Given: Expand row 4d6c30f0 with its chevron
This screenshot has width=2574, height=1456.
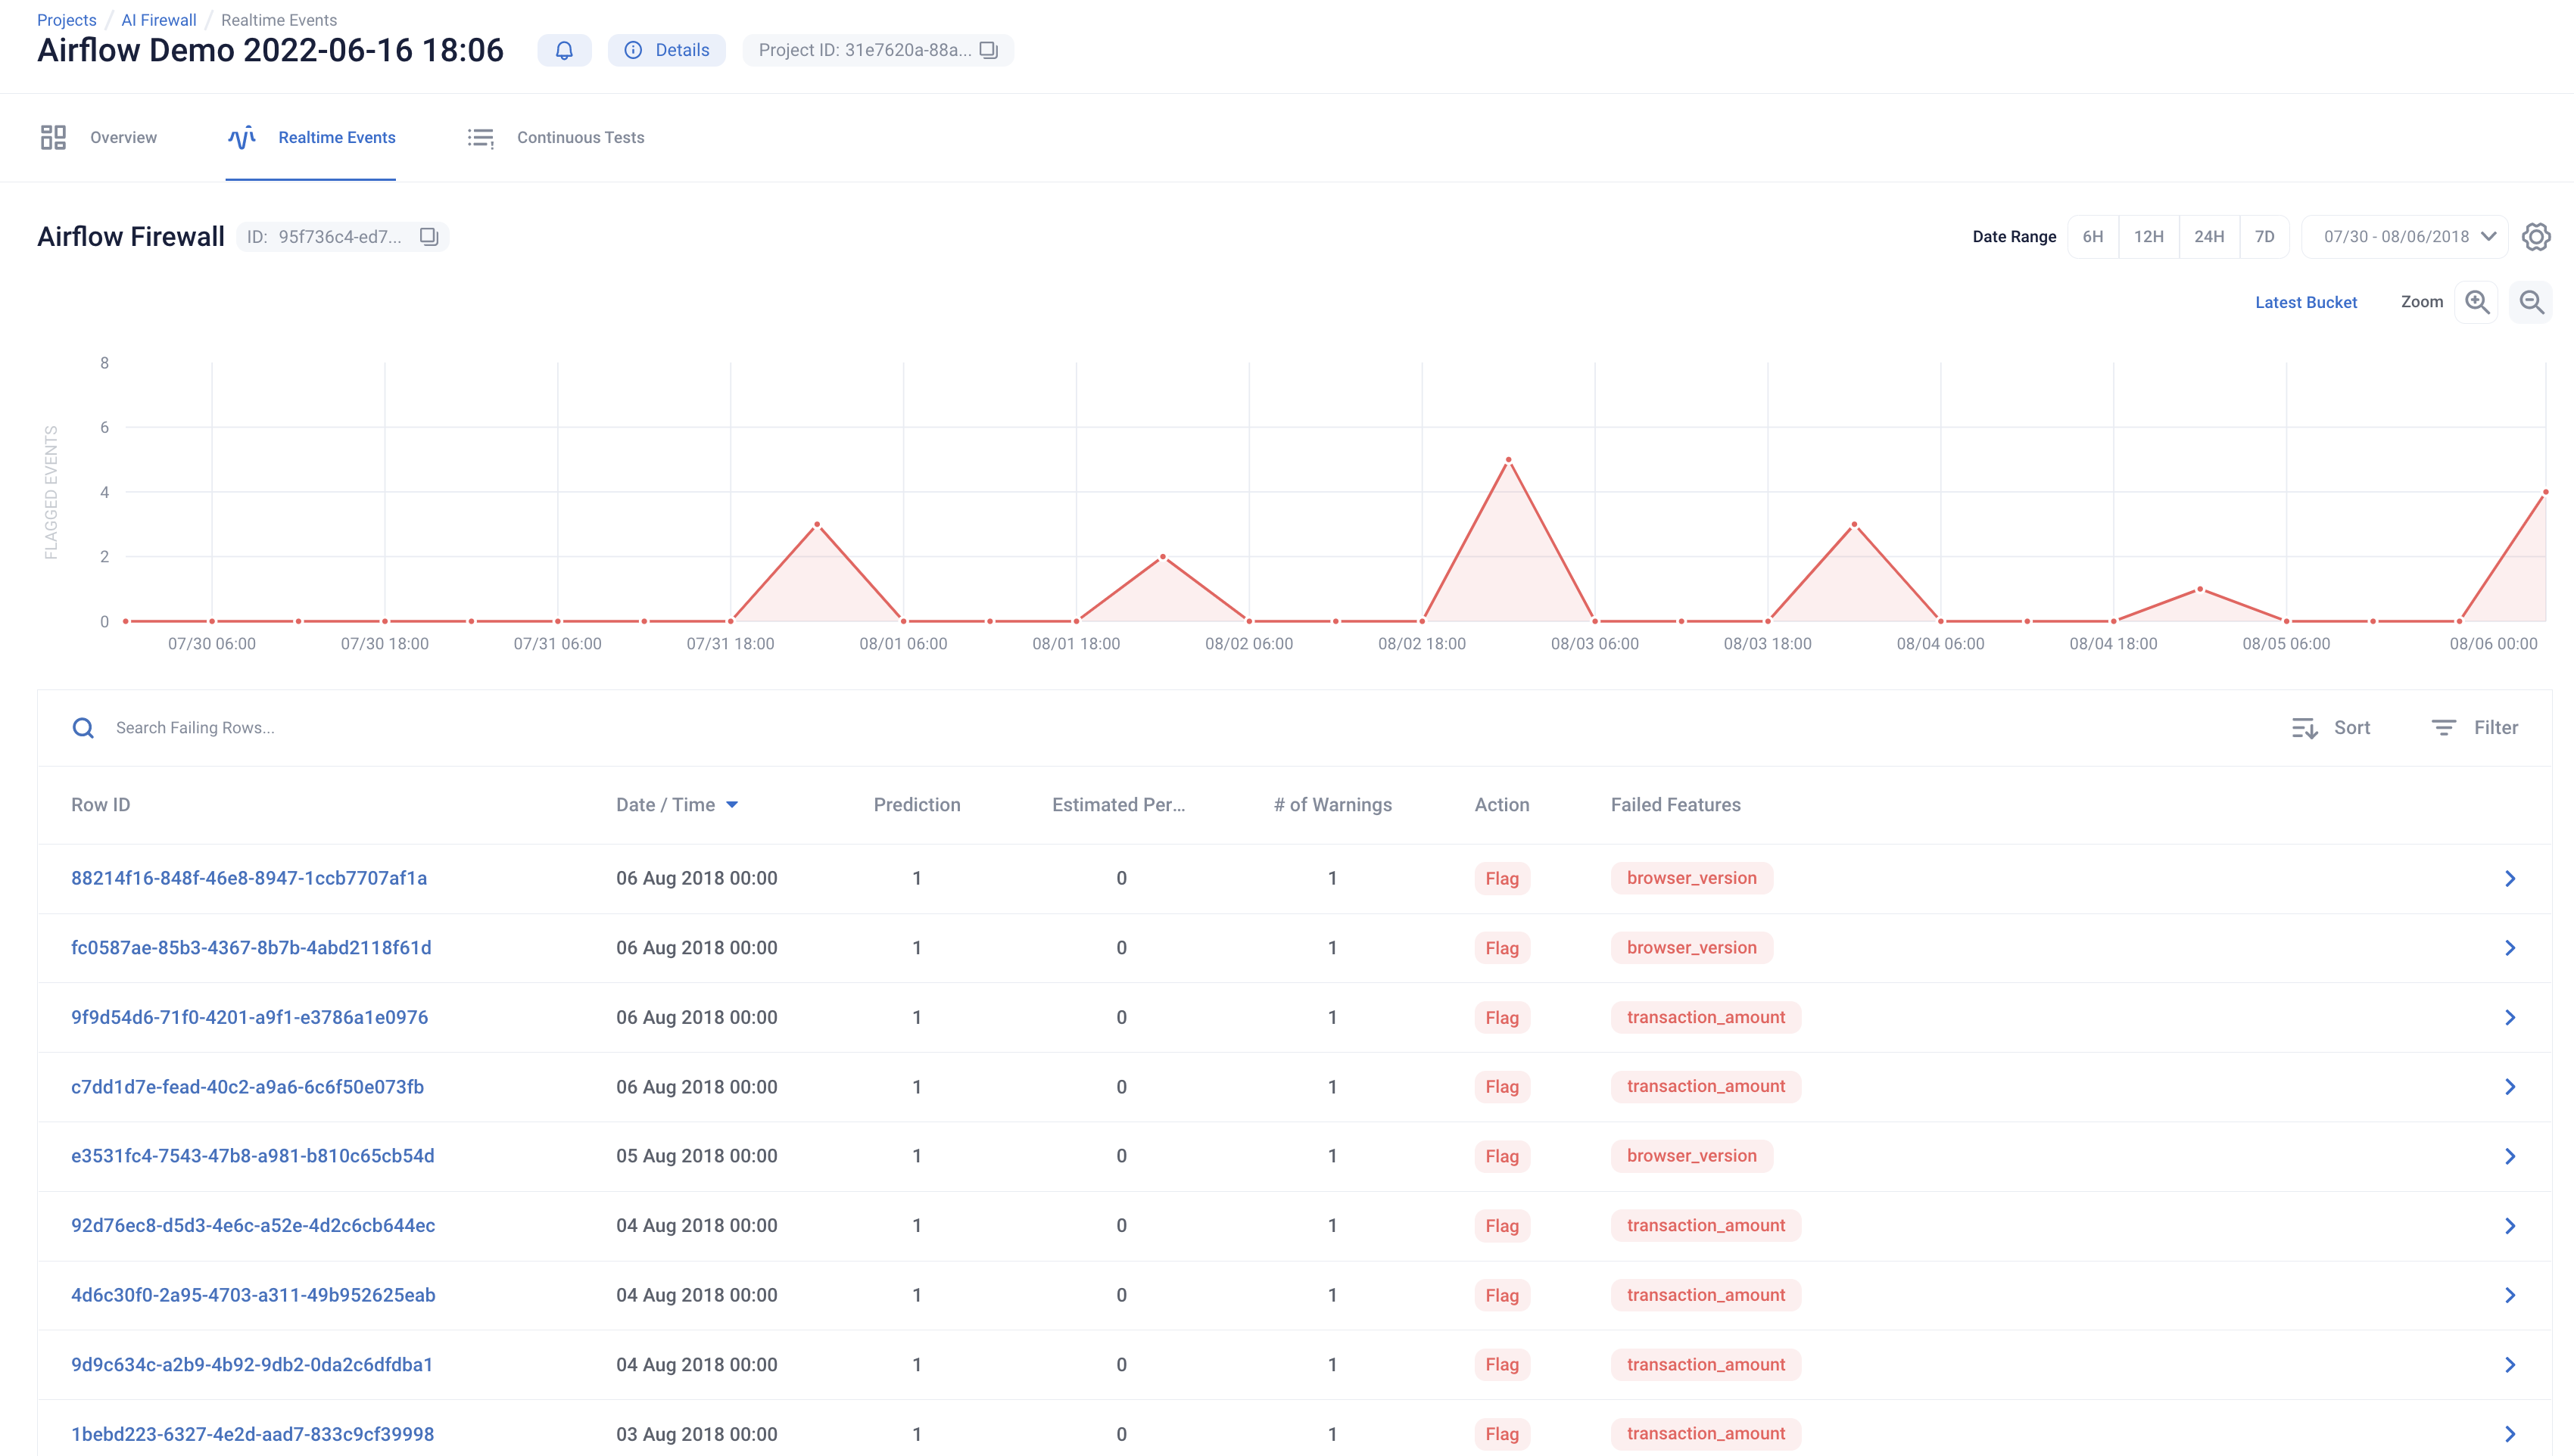Looking at the screenshot, I should [2510, 1295].
